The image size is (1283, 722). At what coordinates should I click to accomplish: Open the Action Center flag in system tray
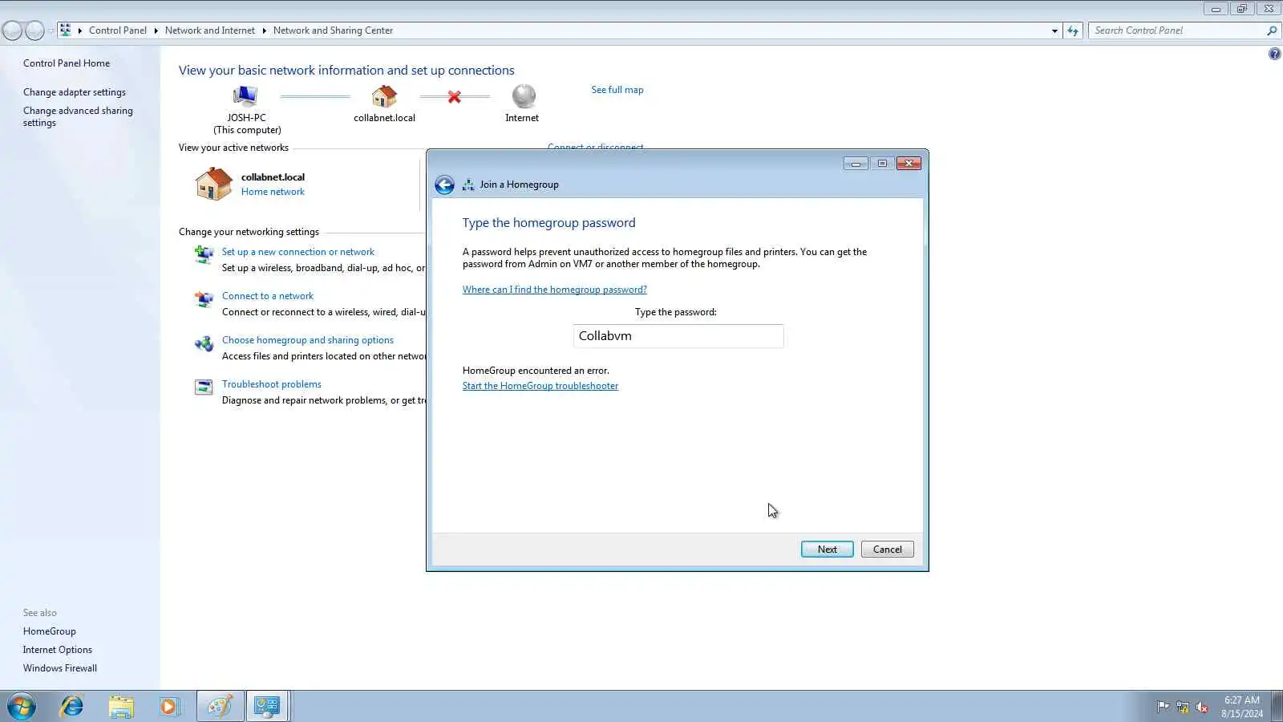click(x=1163, y=707)
